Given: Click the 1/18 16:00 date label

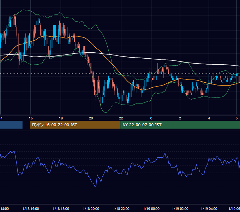Looking at the screenshot, I should click(31, 208).
